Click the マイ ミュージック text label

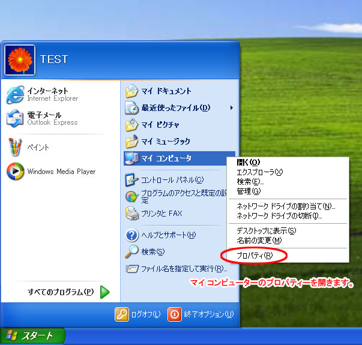click(x=166, y=142)
